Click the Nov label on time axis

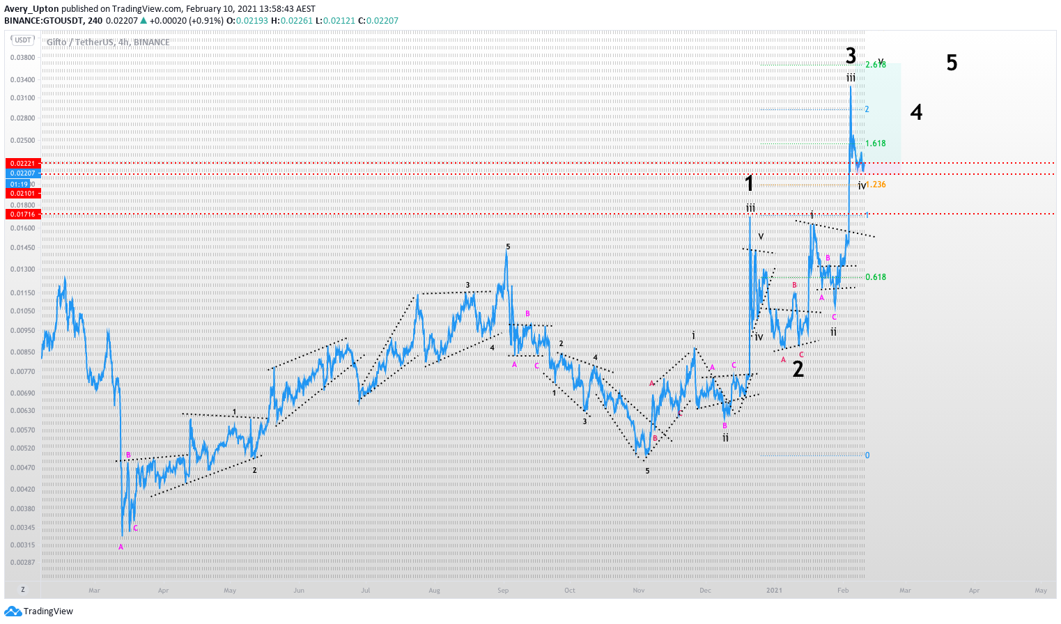pyautogui.click(x=639, y=591)
